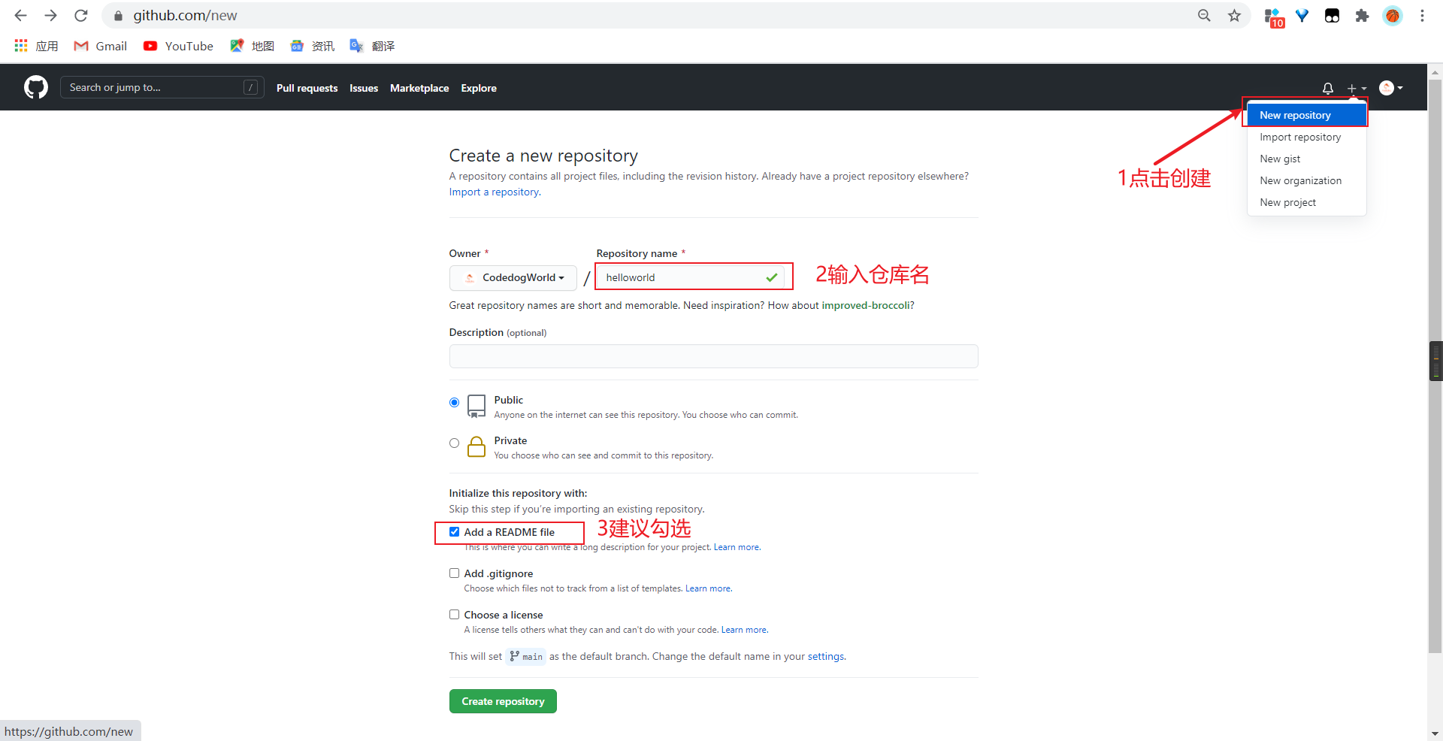The height and width of the screenshot is (741, 1443).
Task: Follow the Import a repository link
Action: coord(494,192)
